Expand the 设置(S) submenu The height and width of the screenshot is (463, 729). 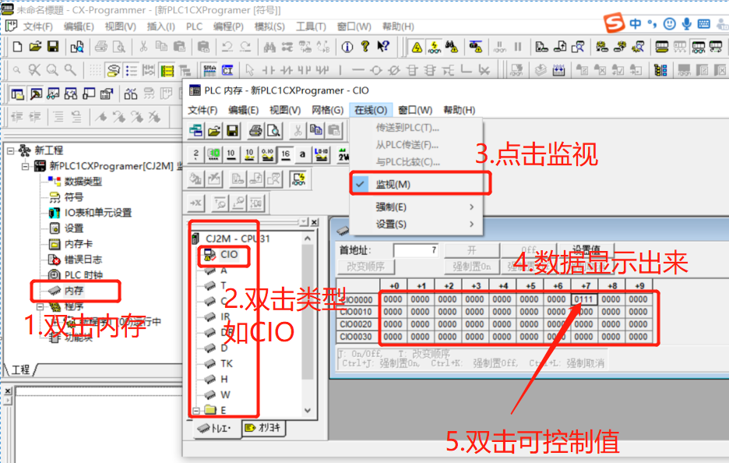(416, 224)
